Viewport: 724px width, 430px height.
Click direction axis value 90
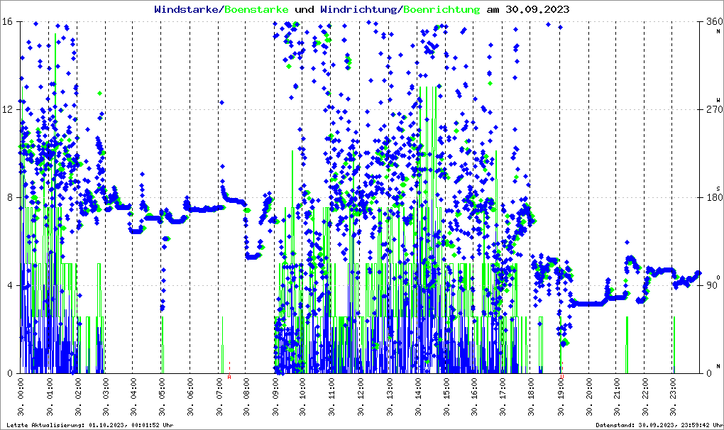(x=711, y=285)
